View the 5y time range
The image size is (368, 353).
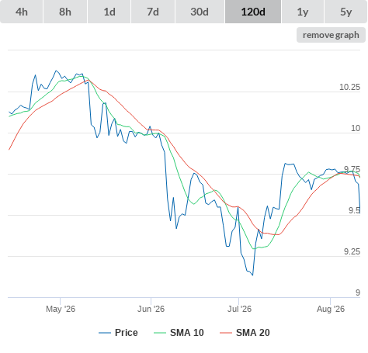coord(345,12)
